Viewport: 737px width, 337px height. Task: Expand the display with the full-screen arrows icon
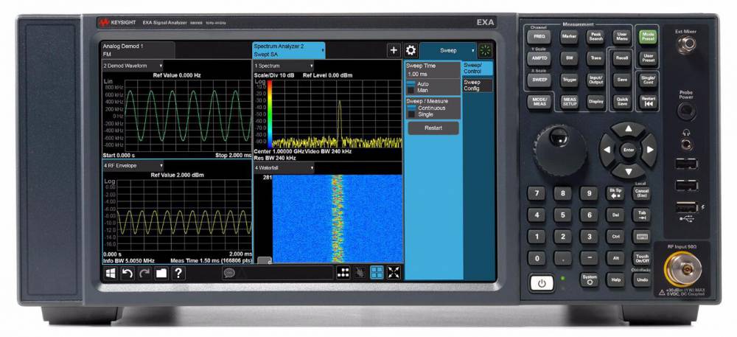(x=394, y=273)
